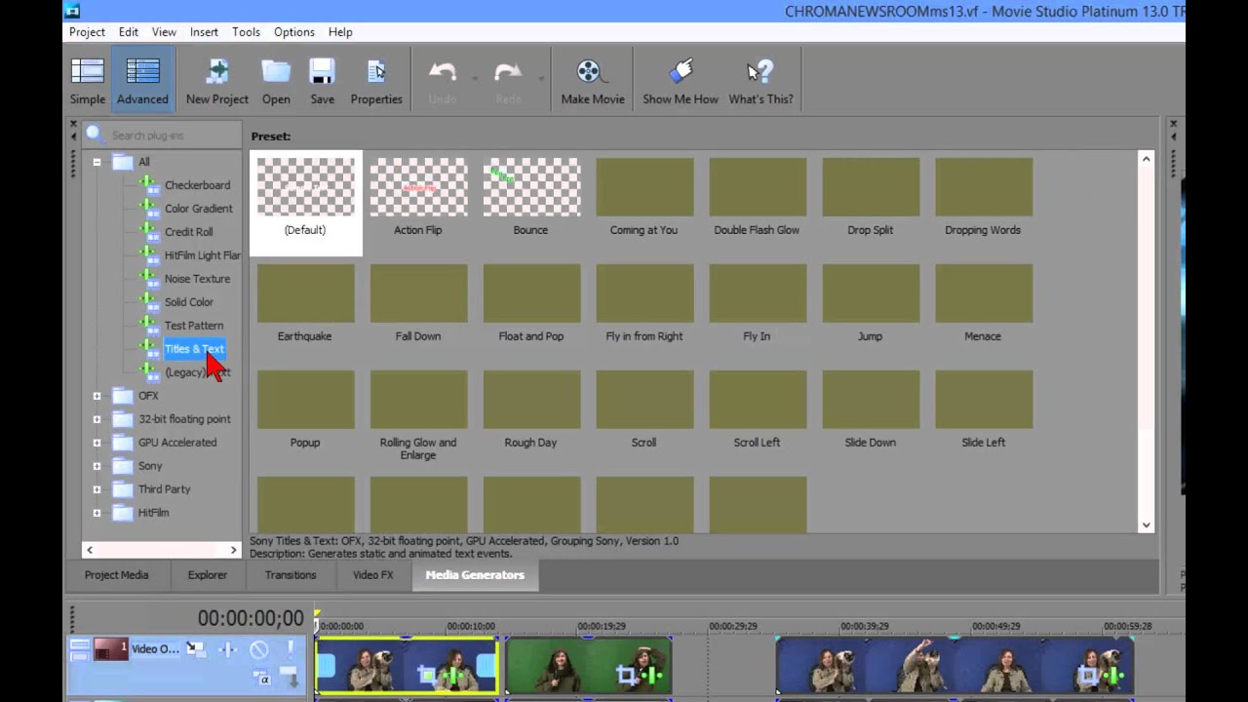
Task: Click the New Project icon
Action: point(216,80)
